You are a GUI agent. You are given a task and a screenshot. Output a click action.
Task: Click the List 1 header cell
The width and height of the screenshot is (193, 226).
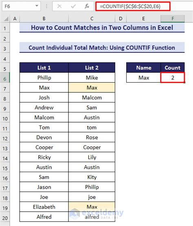[44, 67]
